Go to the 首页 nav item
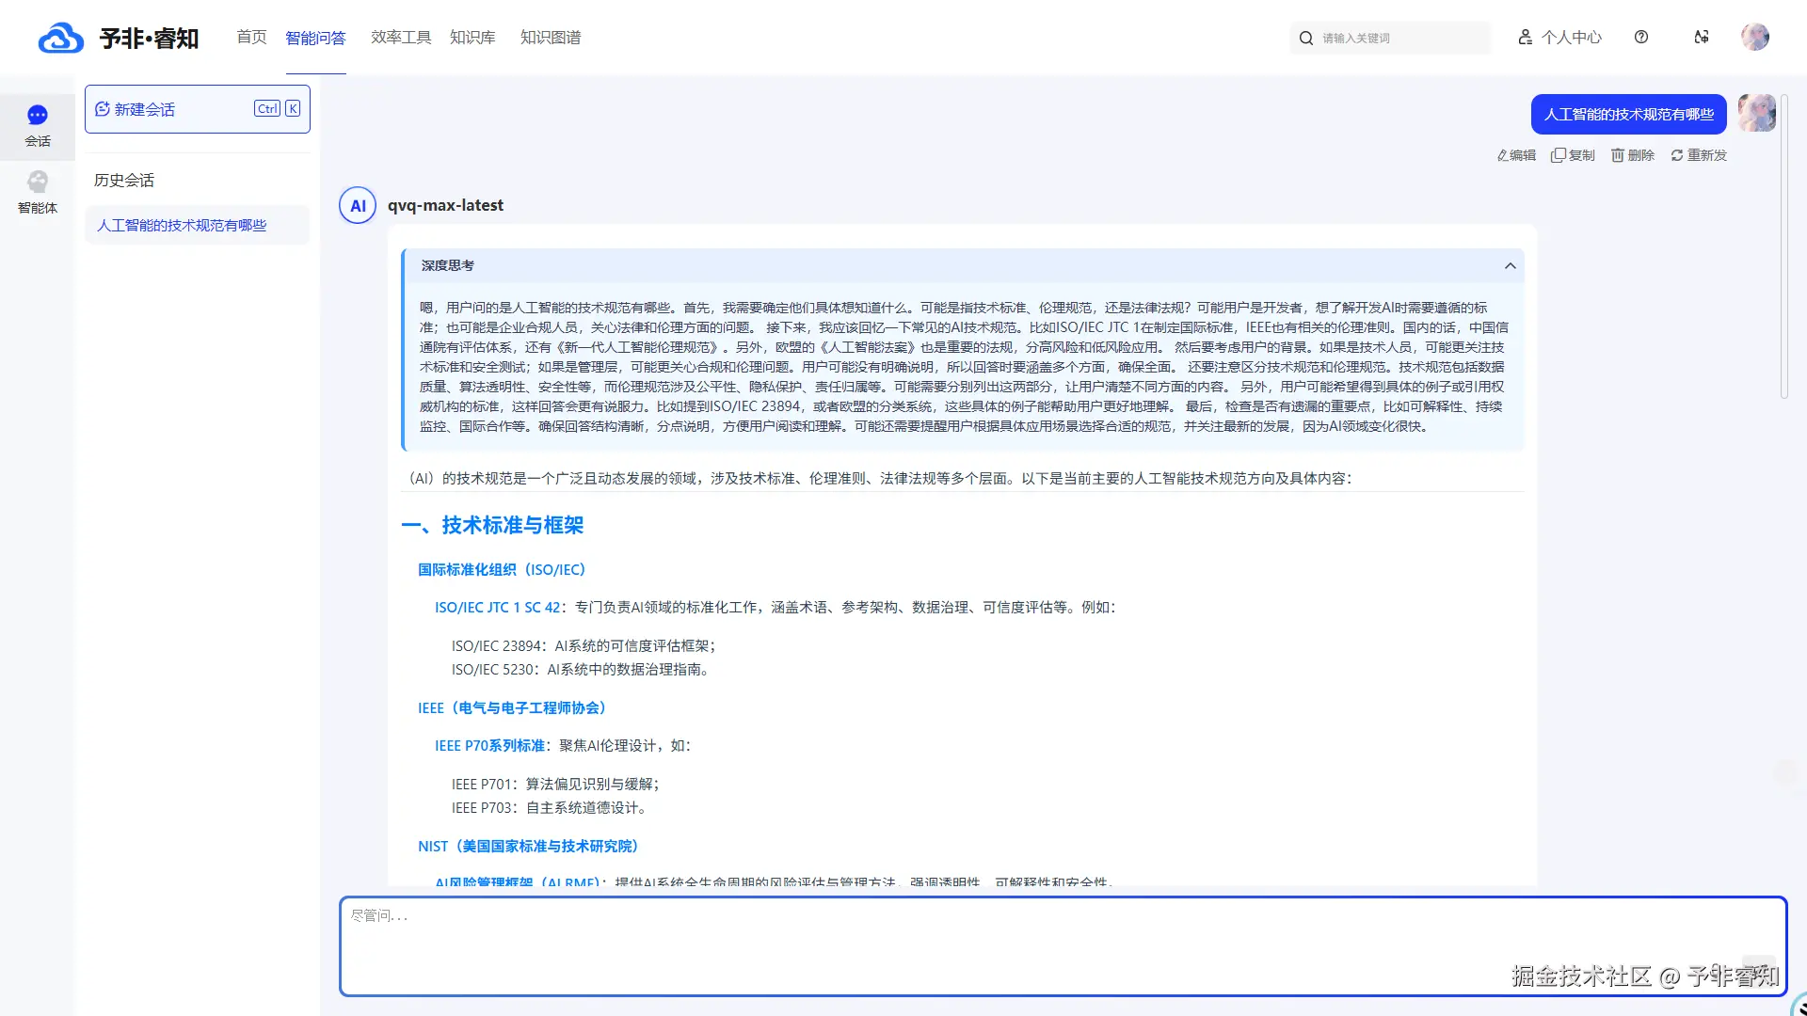The width and height of the screenshot is (1807, 1016). pos(251,38)
